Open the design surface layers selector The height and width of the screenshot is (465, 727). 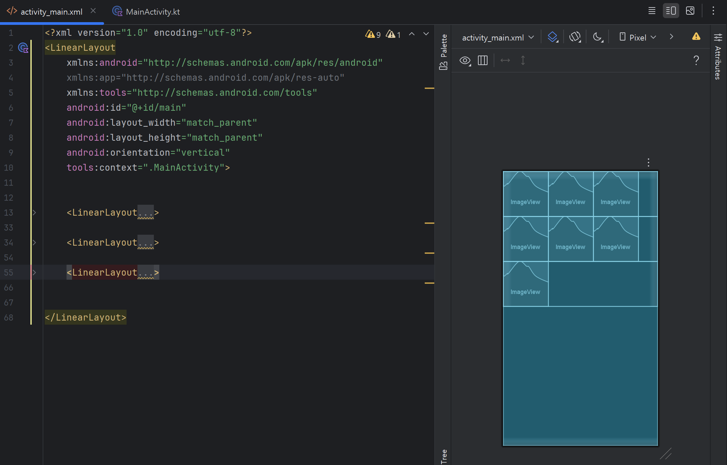point(552,37)
